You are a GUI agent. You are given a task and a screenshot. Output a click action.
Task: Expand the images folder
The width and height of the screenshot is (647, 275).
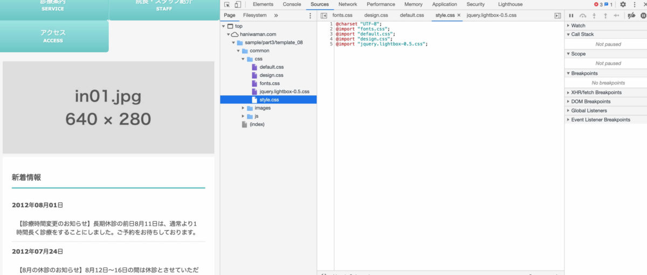pyautogui.click(x=243, y=108)
